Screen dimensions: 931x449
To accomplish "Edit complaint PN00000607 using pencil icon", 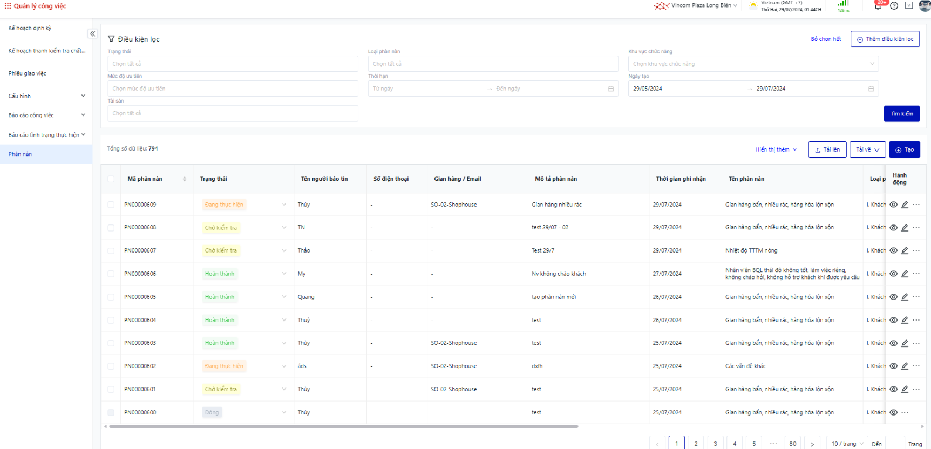I will pyautogui.click(x=905, y=250).
